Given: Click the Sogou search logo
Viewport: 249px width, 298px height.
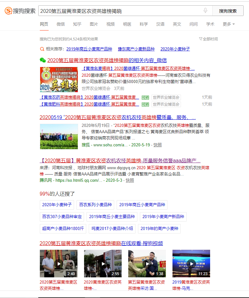Looking at the screenshot, I should tap(20, 11).
